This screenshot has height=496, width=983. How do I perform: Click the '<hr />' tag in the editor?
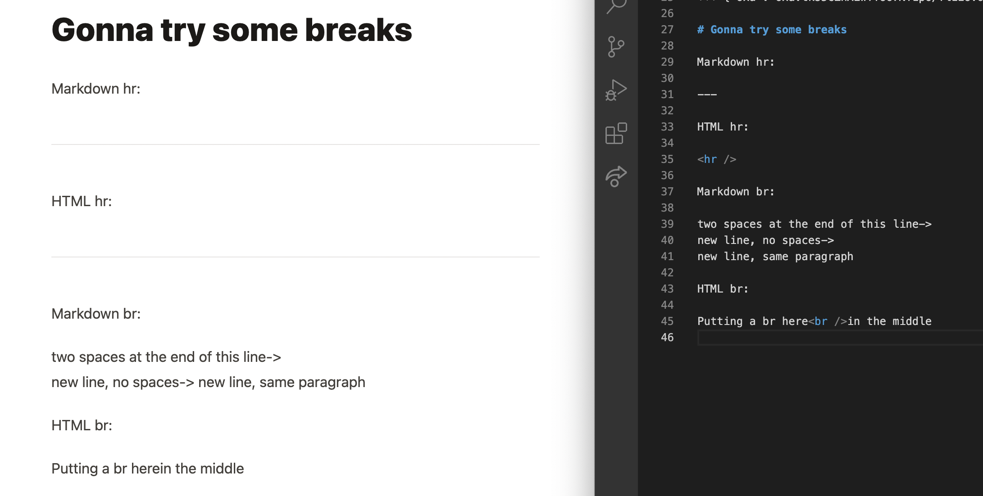coord(716,159)
